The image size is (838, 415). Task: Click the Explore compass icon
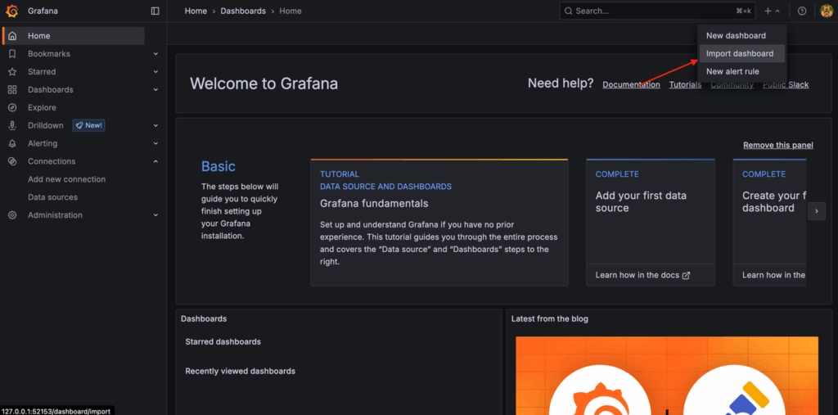(12, 107)
